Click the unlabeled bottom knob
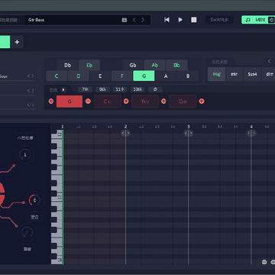Viewport: 275px width, 275px height. tap(27, 232)
